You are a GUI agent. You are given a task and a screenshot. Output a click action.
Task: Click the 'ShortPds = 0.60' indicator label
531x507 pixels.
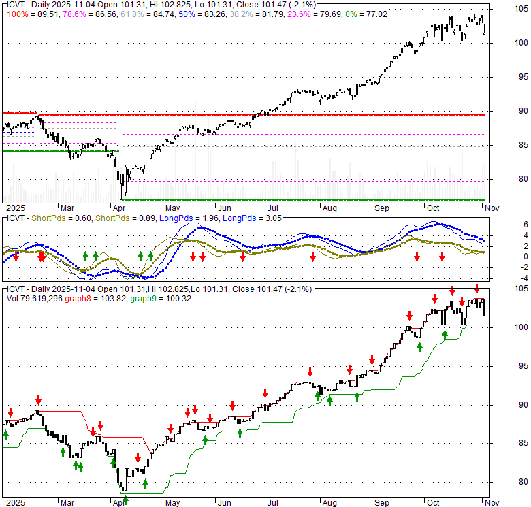61,218
